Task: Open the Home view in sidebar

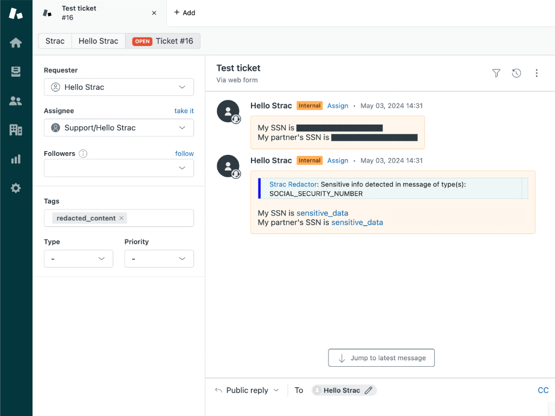Action: click(x=16, y=43)
